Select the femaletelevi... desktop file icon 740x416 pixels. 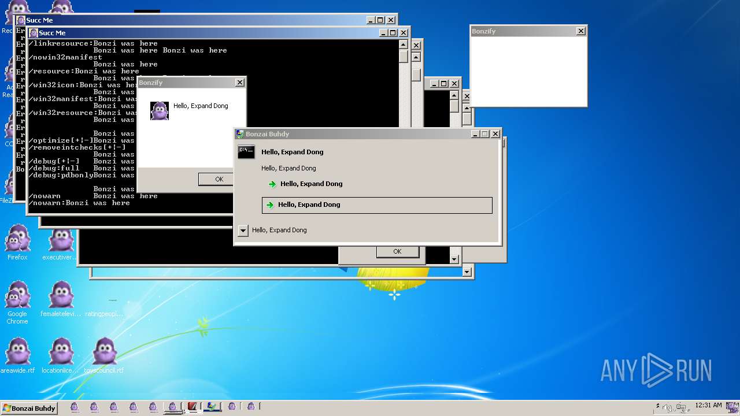coord(60,298)
